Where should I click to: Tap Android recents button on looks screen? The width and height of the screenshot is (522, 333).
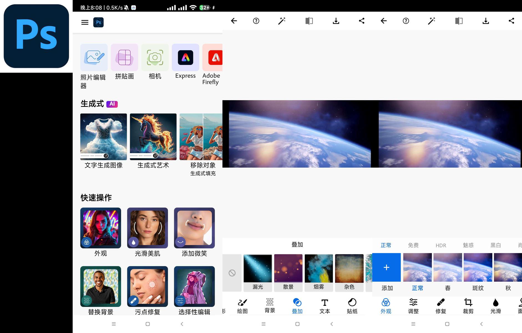413,324
